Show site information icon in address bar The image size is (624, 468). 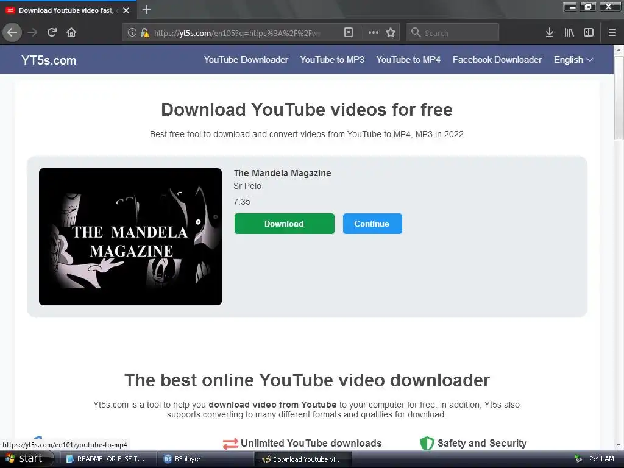click(x=132, y=33)
